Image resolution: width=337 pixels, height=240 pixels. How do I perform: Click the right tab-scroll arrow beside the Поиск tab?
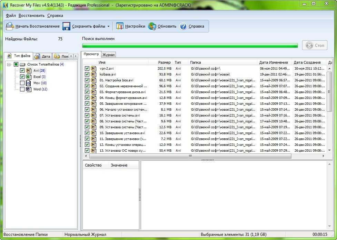pyautogui.click(x=76, y=56)
